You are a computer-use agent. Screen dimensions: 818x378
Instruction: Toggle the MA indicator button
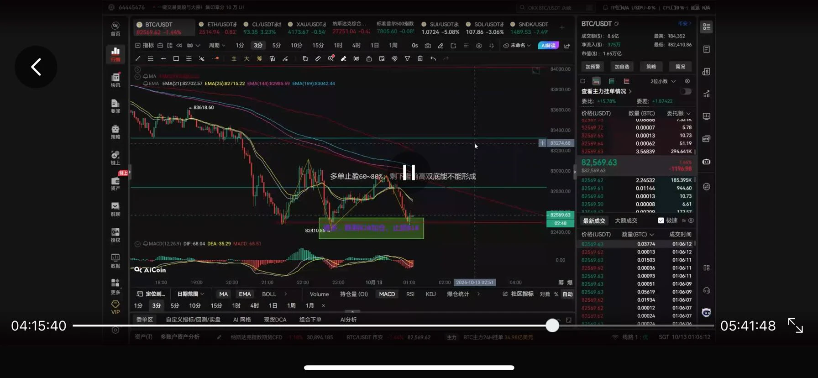(x=223, y=294)
